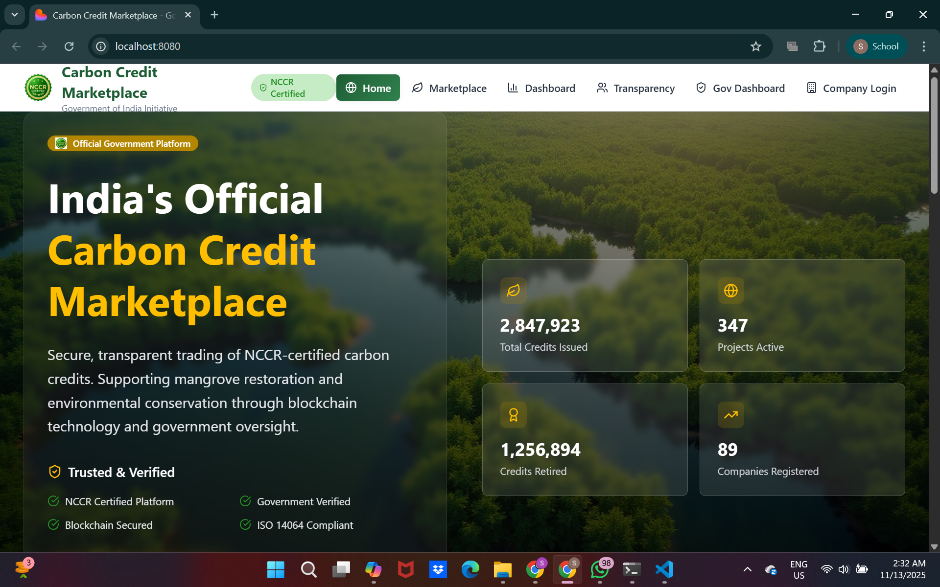Open Visual Studio Code from taskbar
This screenshot has width=940, height=587.
tap(664, 569)
